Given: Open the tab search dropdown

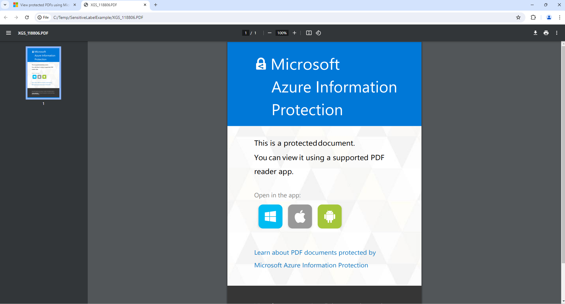Looking at the screenshot, I should [x=5, y=5].
